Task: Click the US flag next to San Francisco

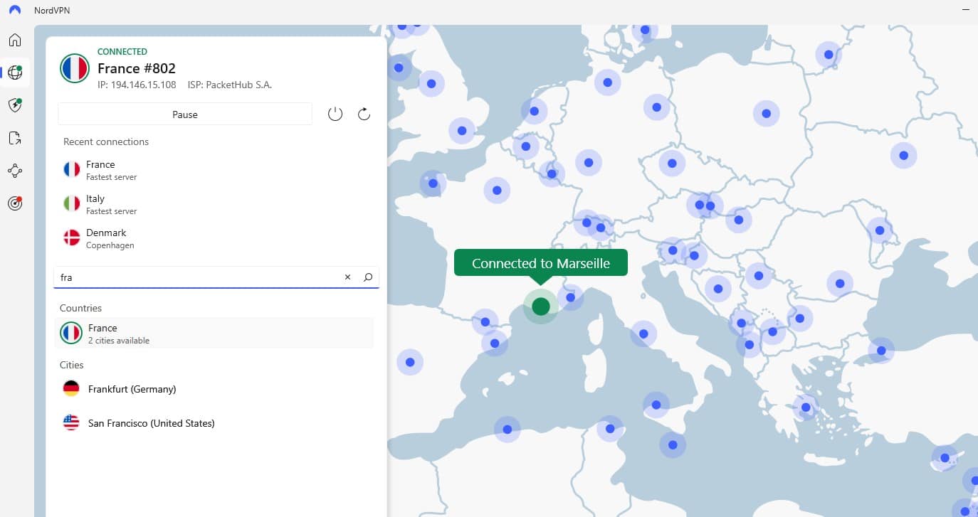Action: click(71, 423)
